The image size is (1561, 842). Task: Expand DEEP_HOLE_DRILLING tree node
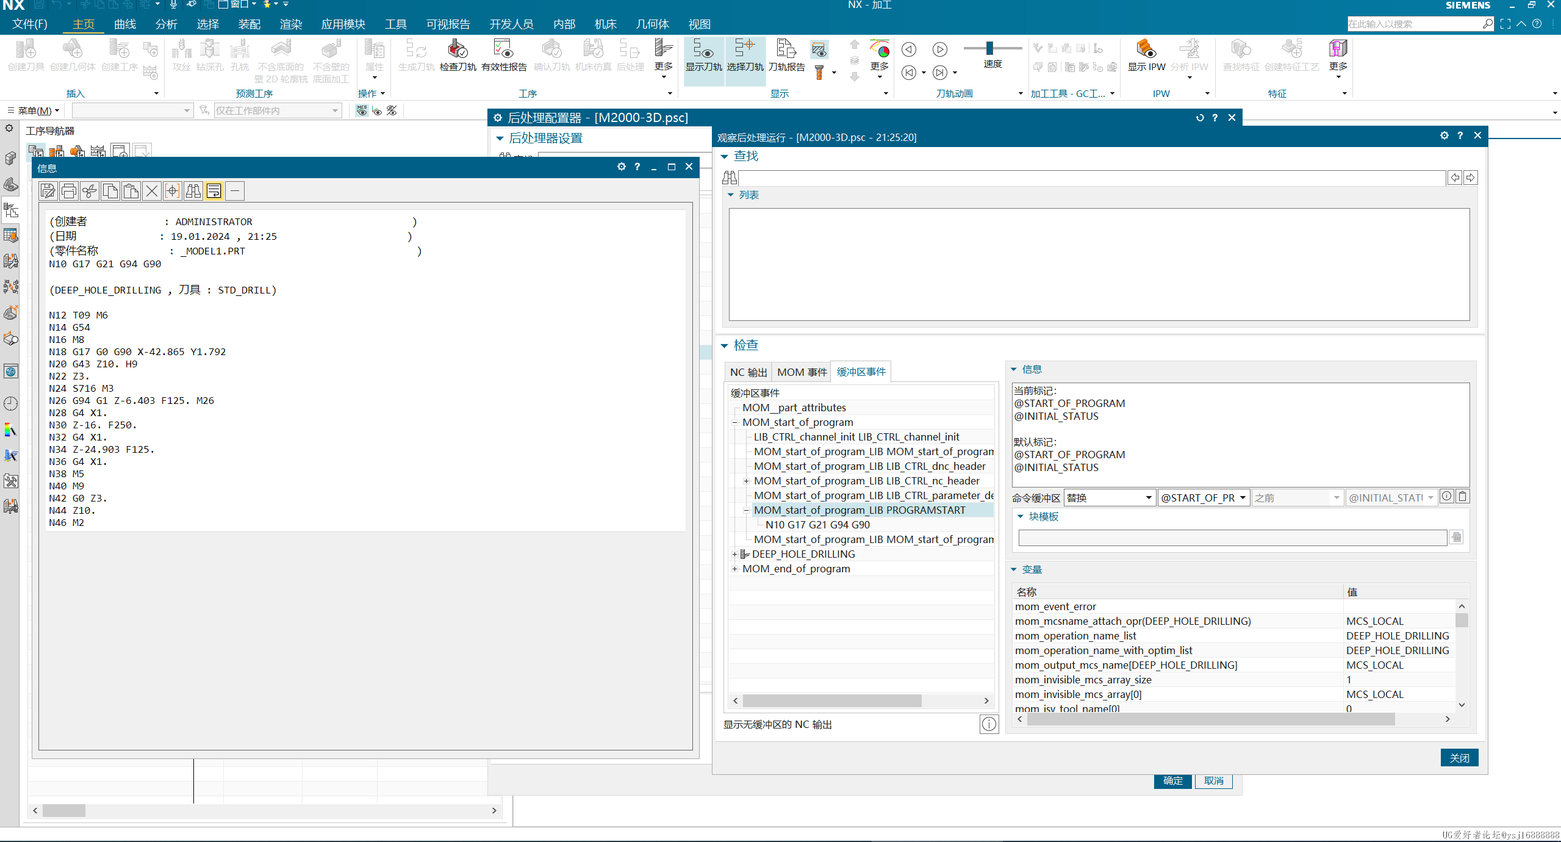pyautogui.click(x=735, y=554)
